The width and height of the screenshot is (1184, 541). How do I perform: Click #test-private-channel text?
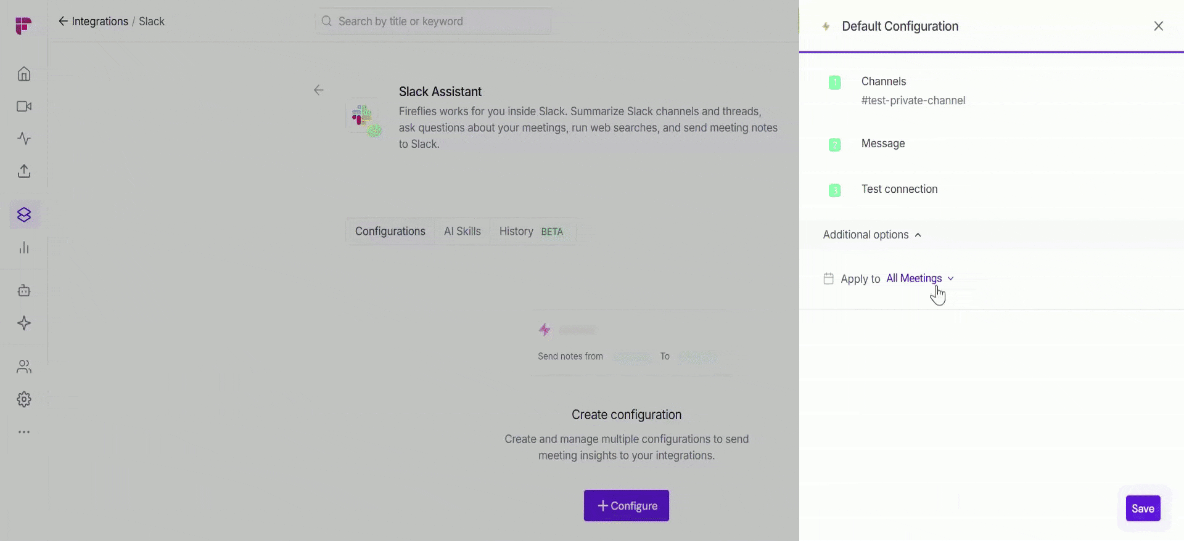click(913, 100)
